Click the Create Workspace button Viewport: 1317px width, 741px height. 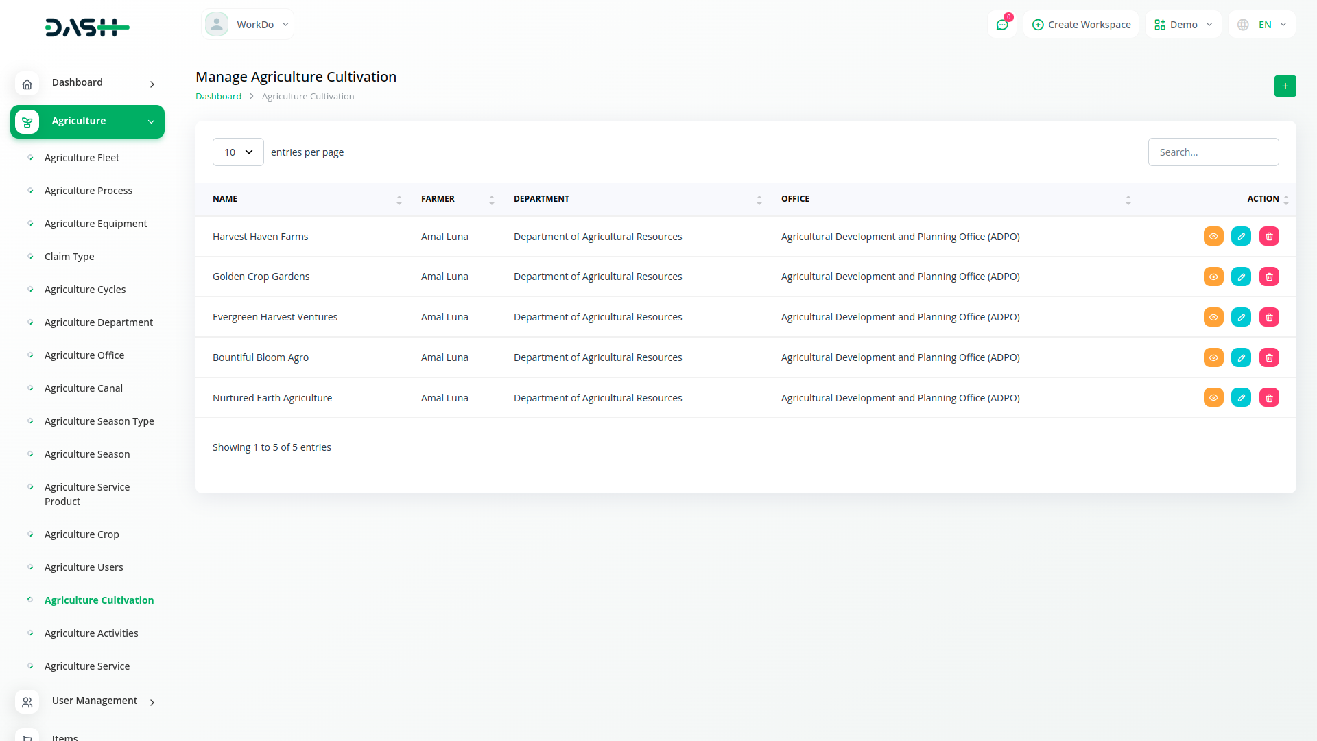pos(1081,25)
